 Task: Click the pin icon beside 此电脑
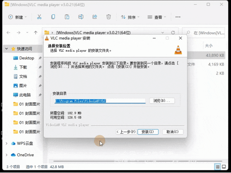40,95
